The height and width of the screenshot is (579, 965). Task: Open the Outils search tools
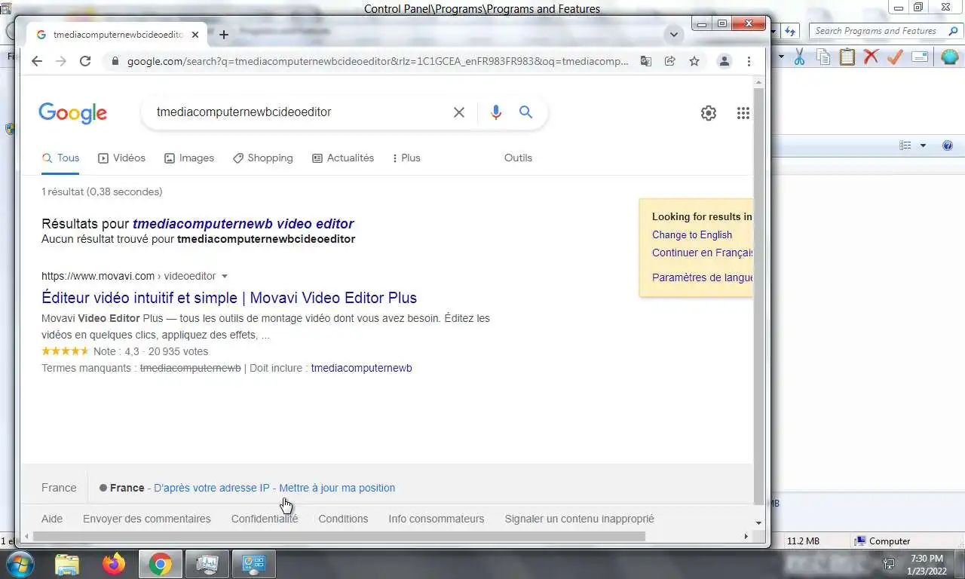pos(518,158)
